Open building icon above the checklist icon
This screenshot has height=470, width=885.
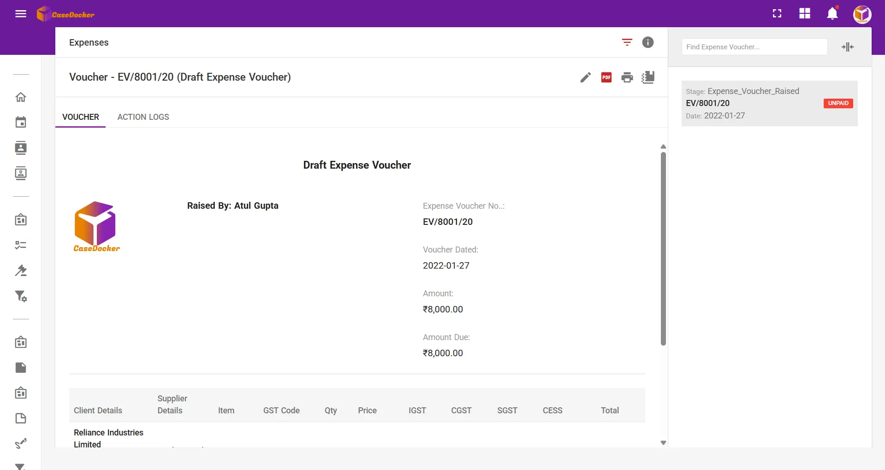(21, 219)
